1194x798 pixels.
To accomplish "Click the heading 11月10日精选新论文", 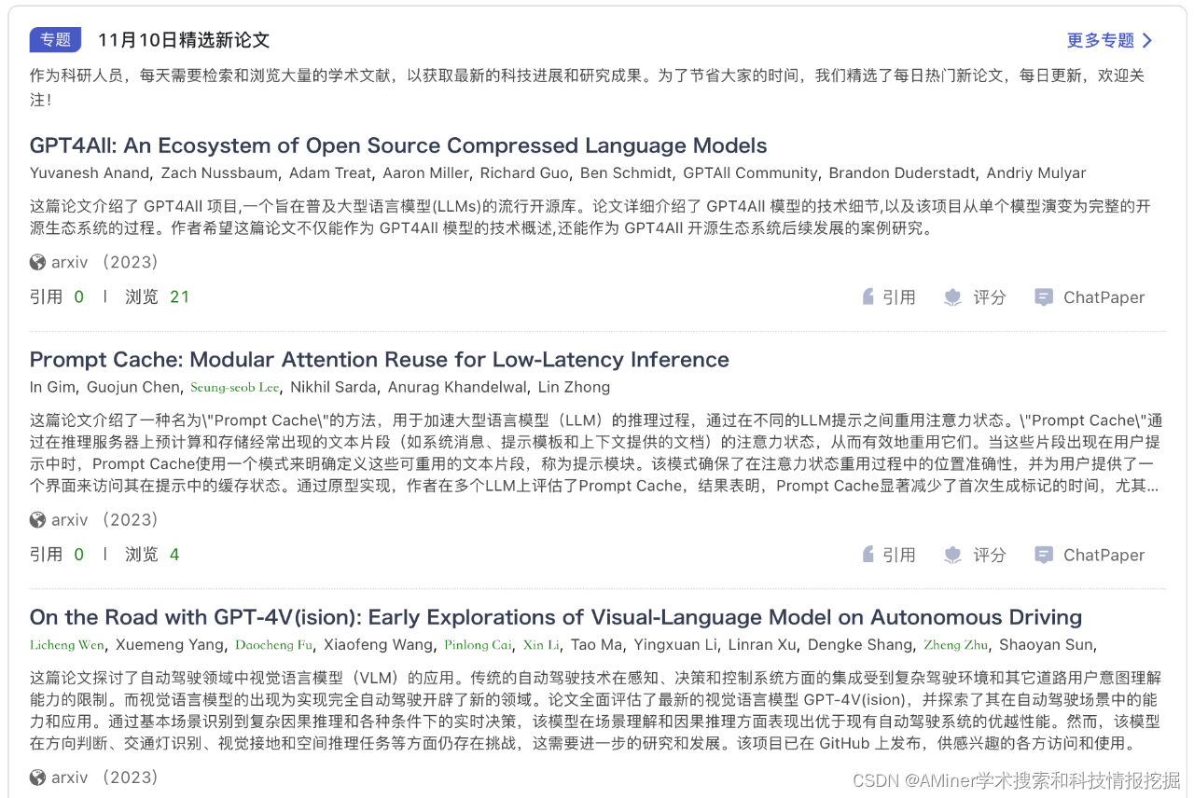I will click(184, 40).
